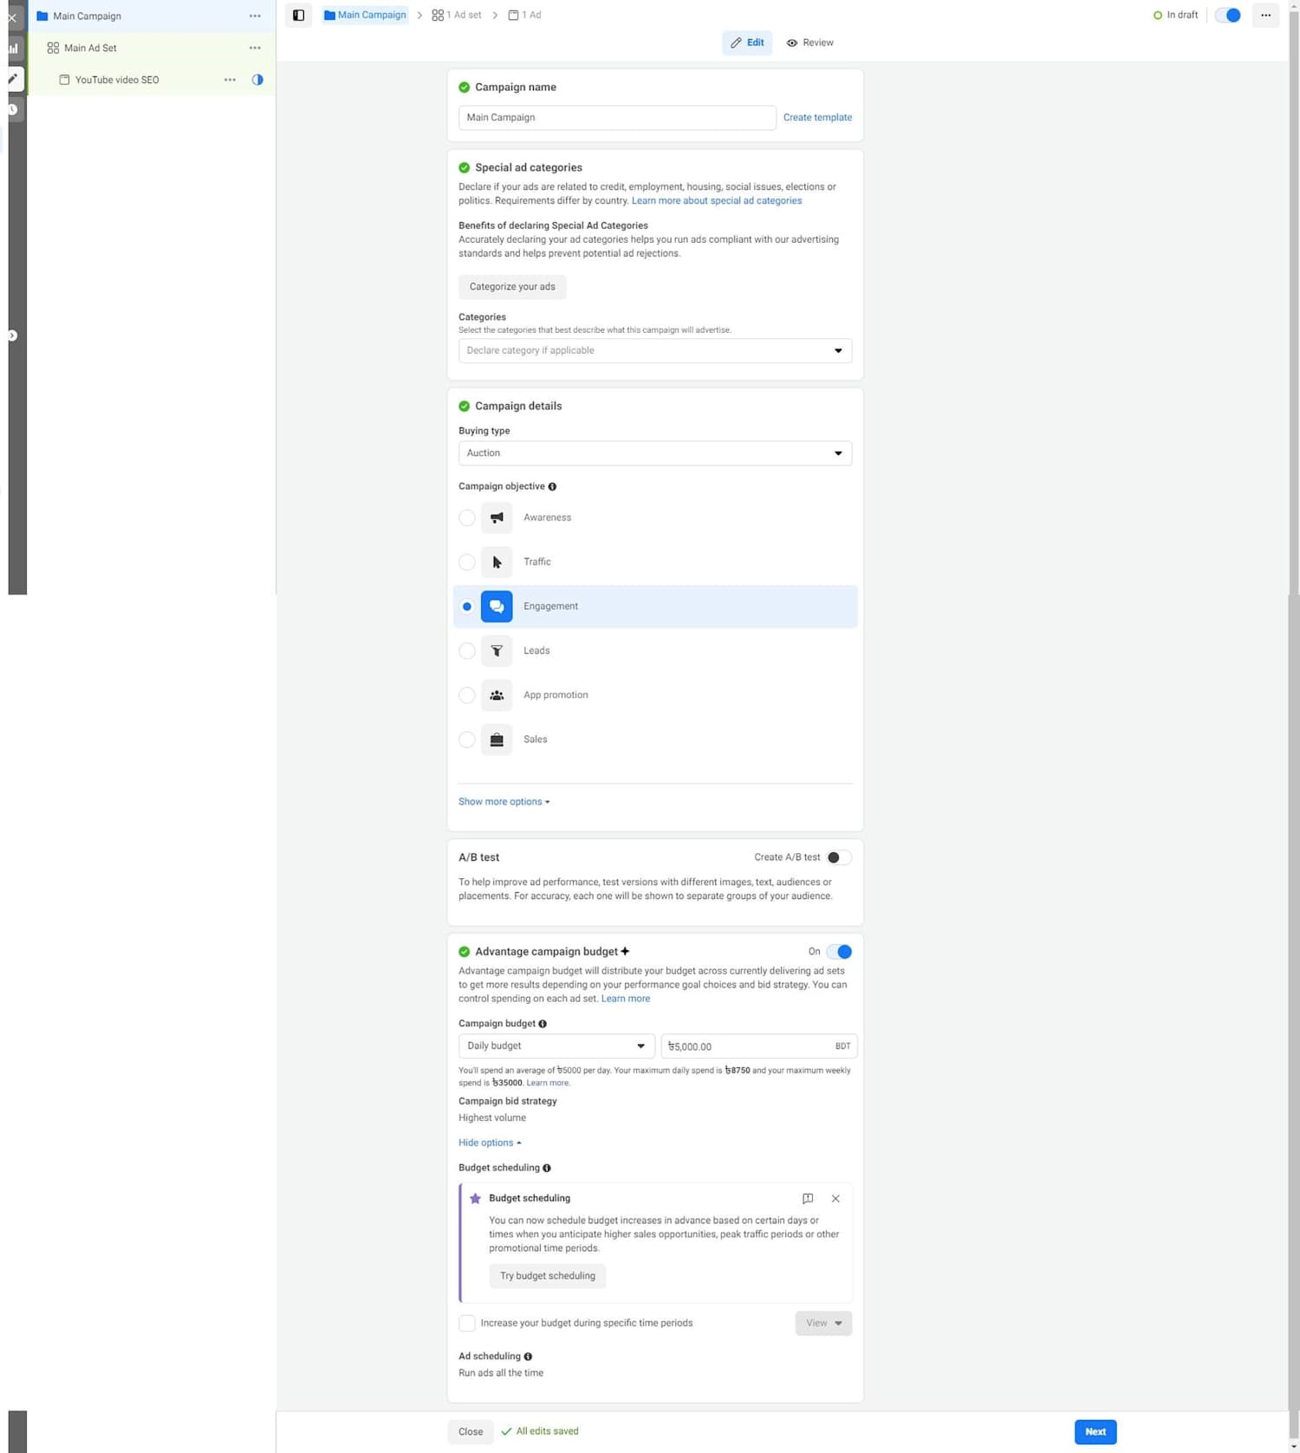1300x1453 pixels.
Task: Select Main Ad Set in the left tree
Action: (90, 48)
